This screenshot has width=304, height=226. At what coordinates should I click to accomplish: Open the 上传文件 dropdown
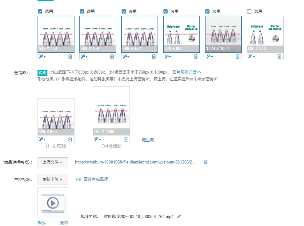[53, 162]
